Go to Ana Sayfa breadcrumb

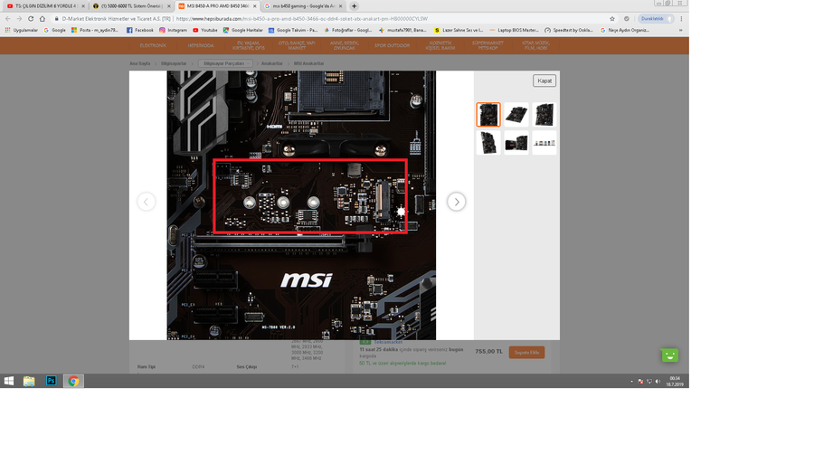(139, 63)
